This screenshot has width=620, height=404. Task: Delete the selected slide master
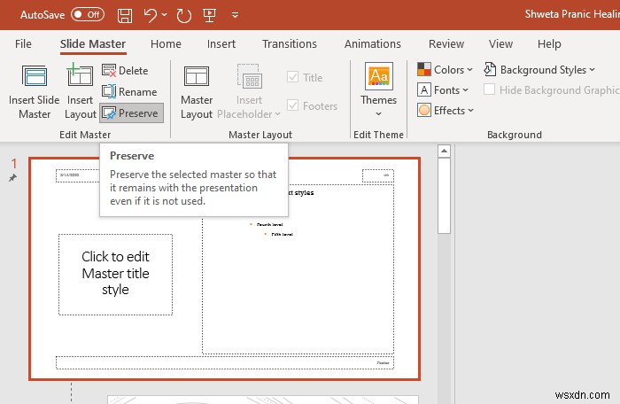point(125,70)
